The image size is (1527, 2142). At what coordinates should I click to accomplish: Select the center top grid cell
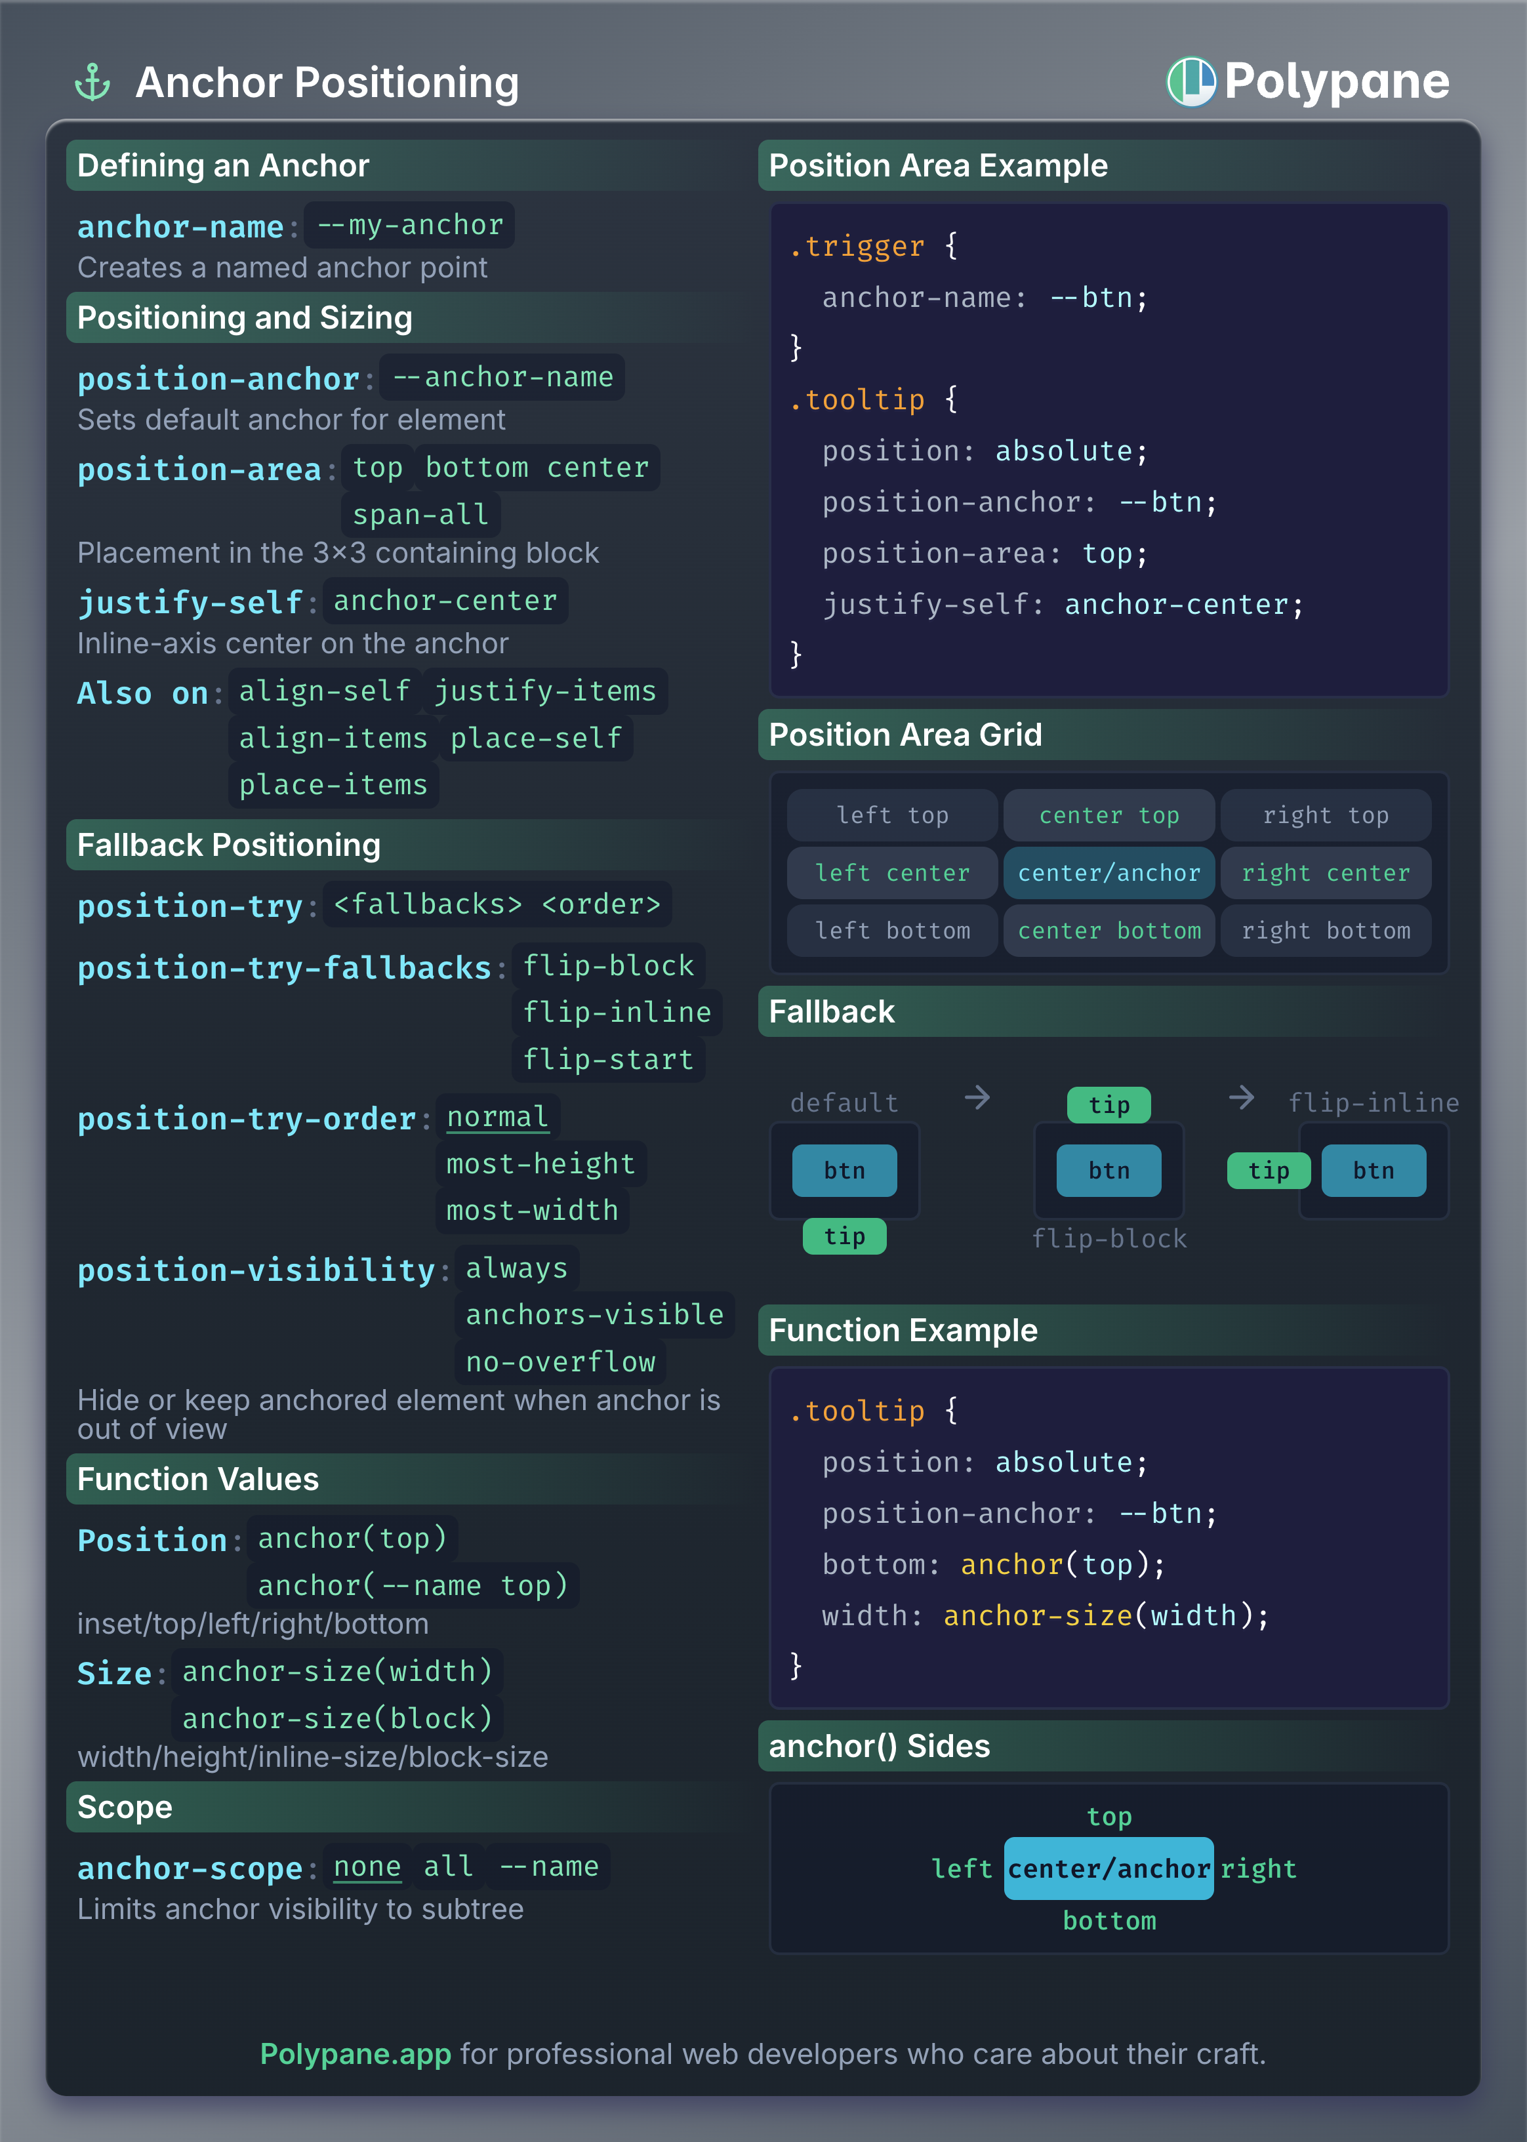coord(1109,815)
